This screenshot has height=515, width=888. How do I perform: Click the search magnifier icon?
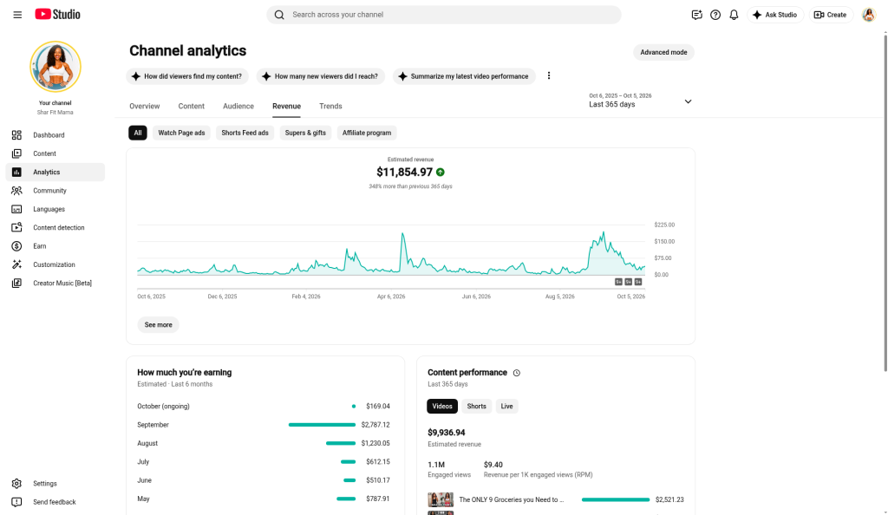click(x=279, y=15)
